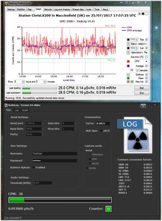162x221 pixels.
Task: Select the MyGeiger capture mode radio button
Action: (x=90, y=155)
